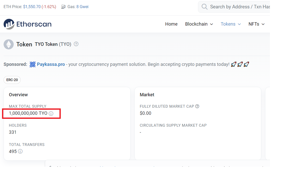This screenshot has width=305, height=171.
Task: Click the Max Total Supply label
Action: [28, 106]
